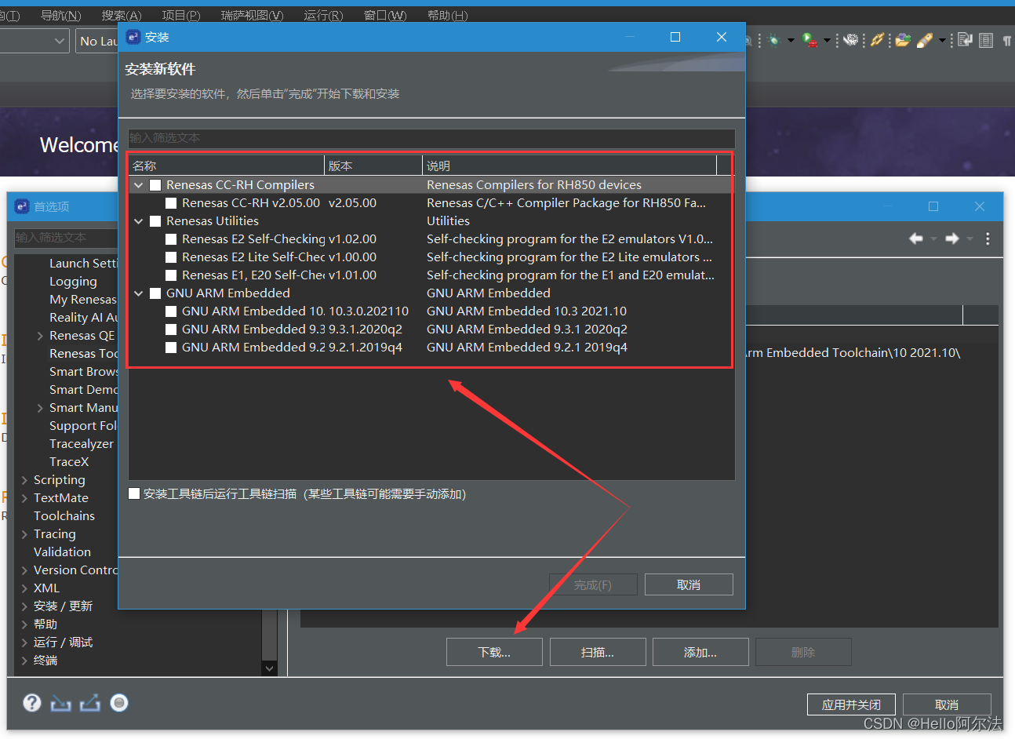1015x739 pixels.
Task: Open the Help question mark icon
Action: point(32,703)
